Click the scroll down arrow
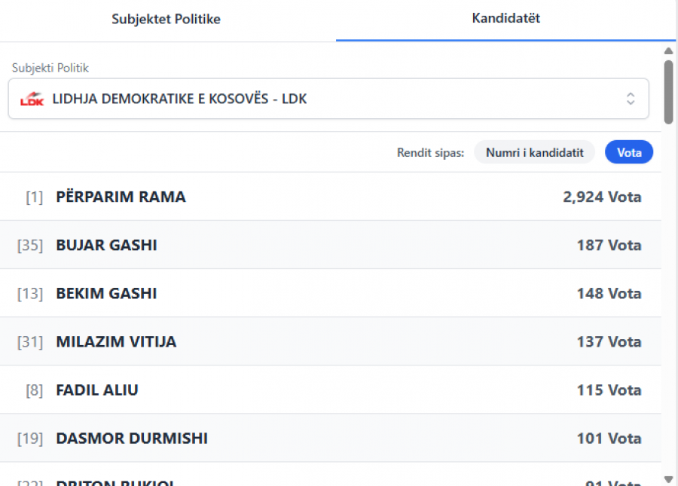678x486 pixels. point(668,478)
